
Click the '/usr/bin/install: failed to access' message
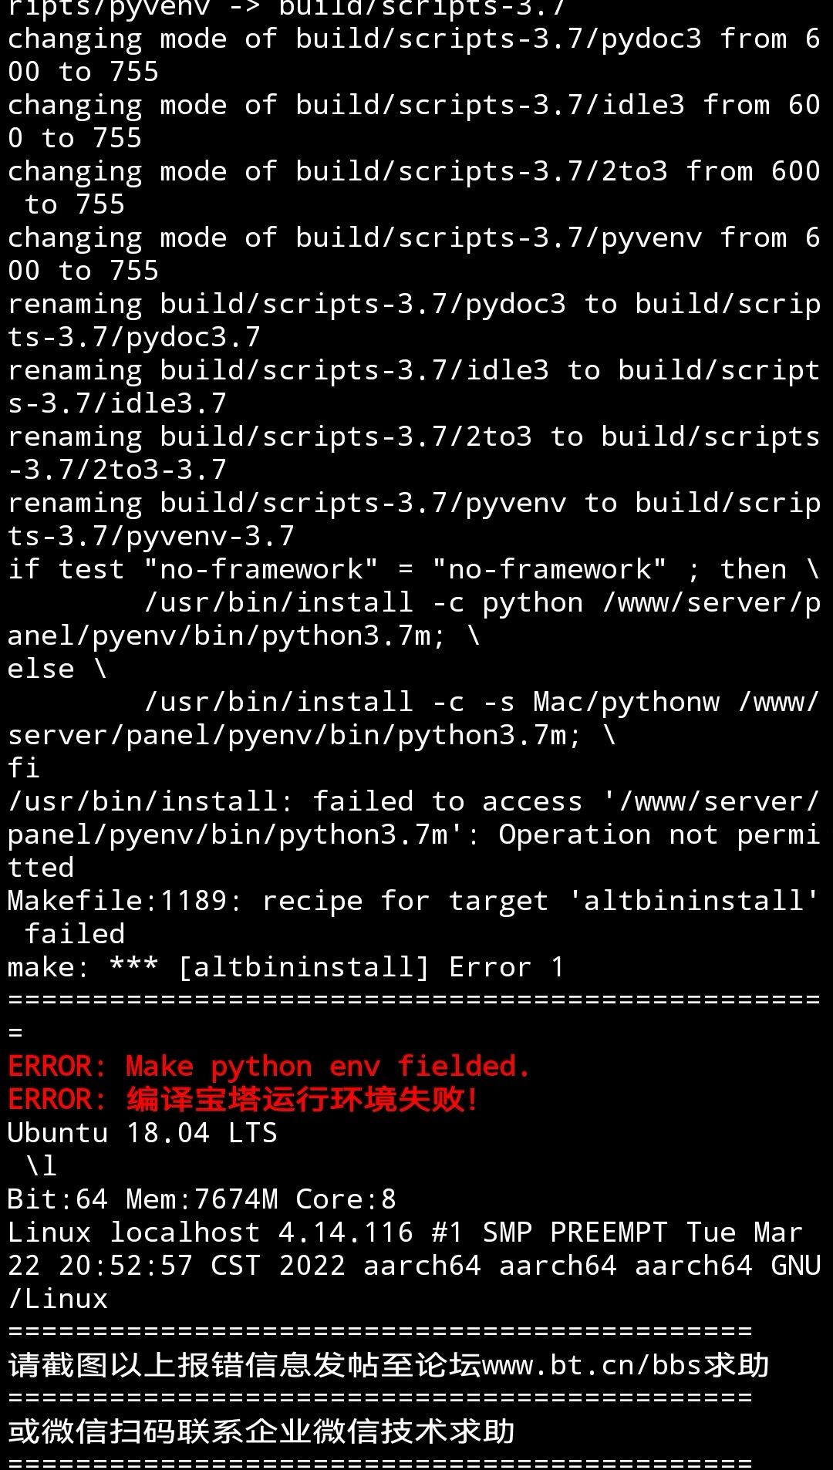pyautogui.click(x=413, y=834)
